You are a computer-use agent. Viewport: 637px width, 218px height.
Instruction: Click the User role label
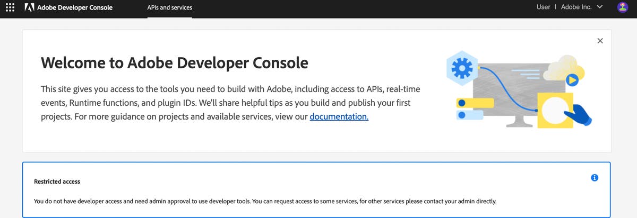tap(544, 7)
